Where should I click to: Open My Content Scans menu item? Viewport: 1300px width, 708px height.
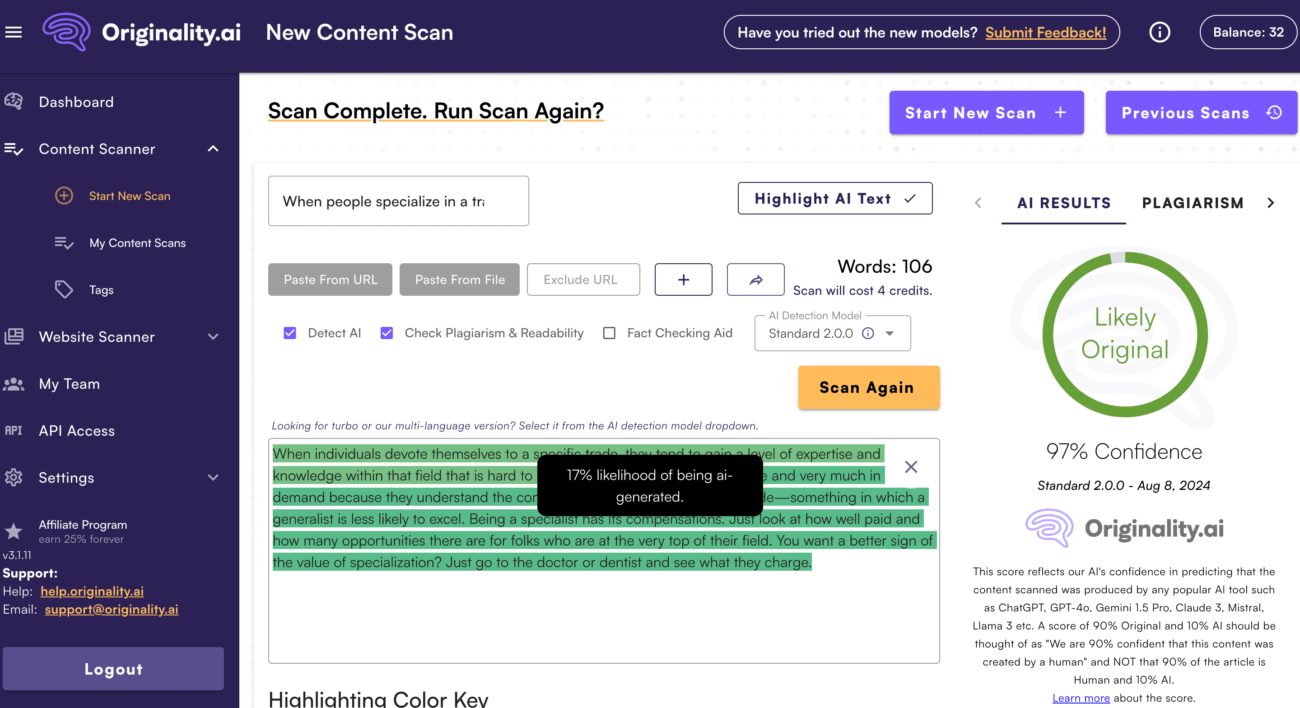pyautogui.click(x=137, y=243)
